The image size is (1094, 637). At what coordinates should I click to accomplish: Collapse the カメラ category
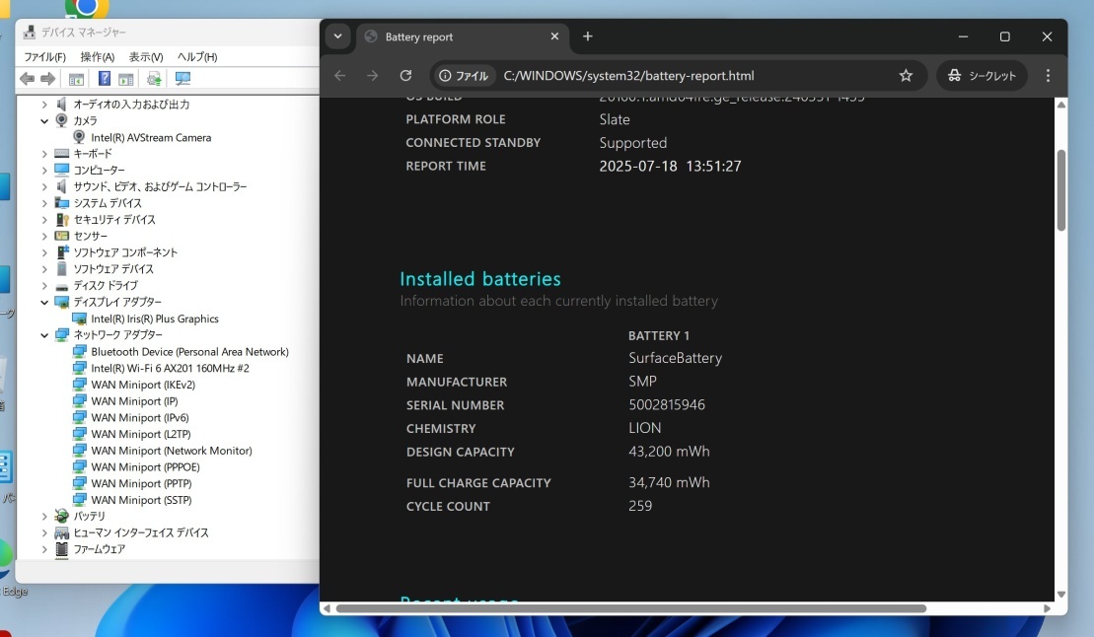44,120
